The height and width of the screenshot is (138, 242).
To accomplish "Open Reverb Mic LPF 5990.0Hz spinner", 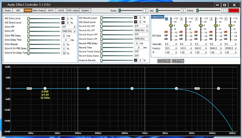I will point(141,30).
